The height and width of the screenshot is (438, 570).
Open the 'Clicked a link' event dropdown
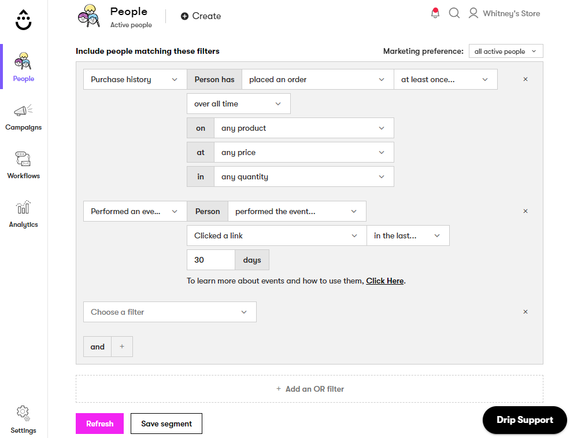[x=276, y=235]
